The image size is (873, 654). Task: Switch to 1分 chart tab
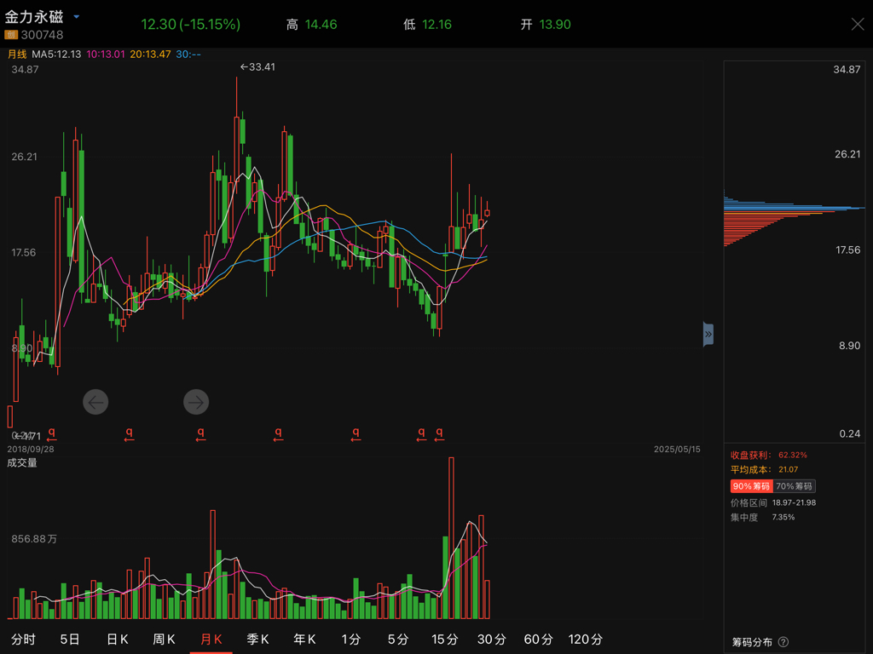(x=351, y=640)
